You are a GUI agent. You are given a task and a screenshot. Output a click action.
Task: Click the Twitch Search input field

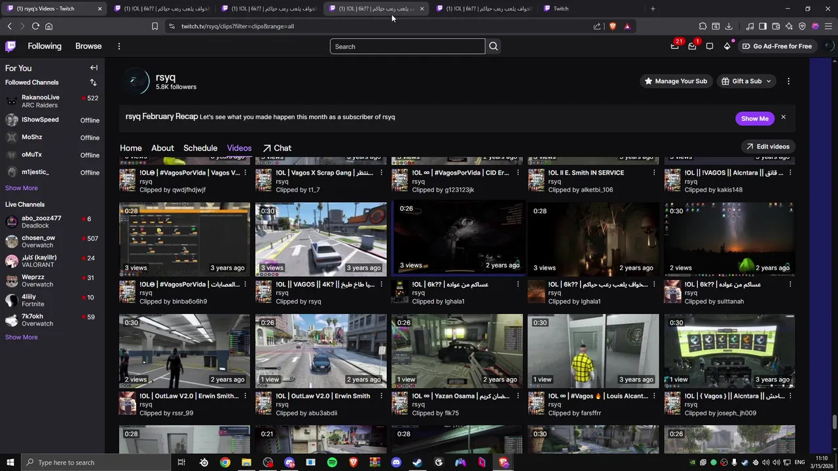(407, 46)
